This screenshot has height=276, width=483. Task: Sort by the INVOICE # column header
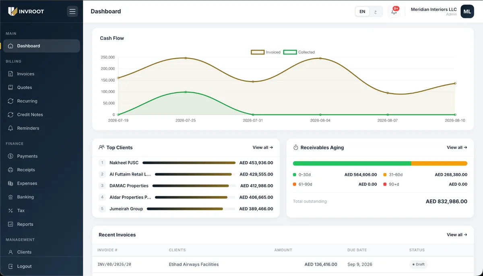point(107,250)
